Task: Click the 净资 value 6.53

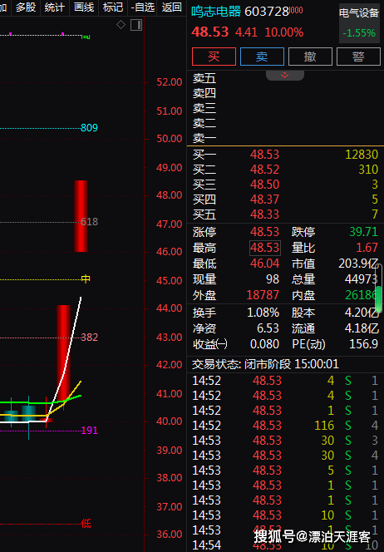Action: [268, 328]
